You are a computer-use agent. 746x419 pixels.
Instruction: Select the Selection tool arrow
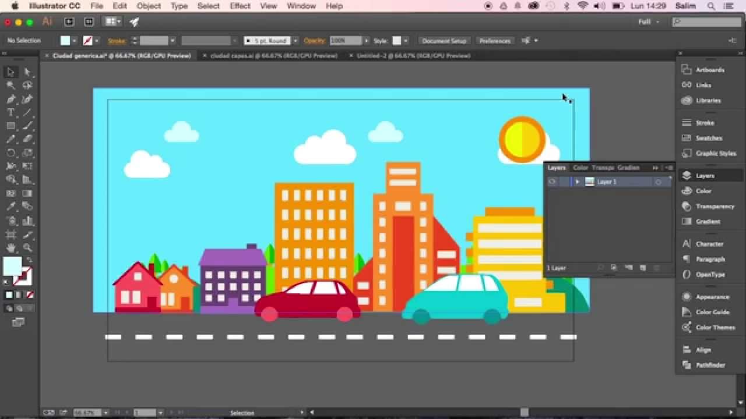10,72
